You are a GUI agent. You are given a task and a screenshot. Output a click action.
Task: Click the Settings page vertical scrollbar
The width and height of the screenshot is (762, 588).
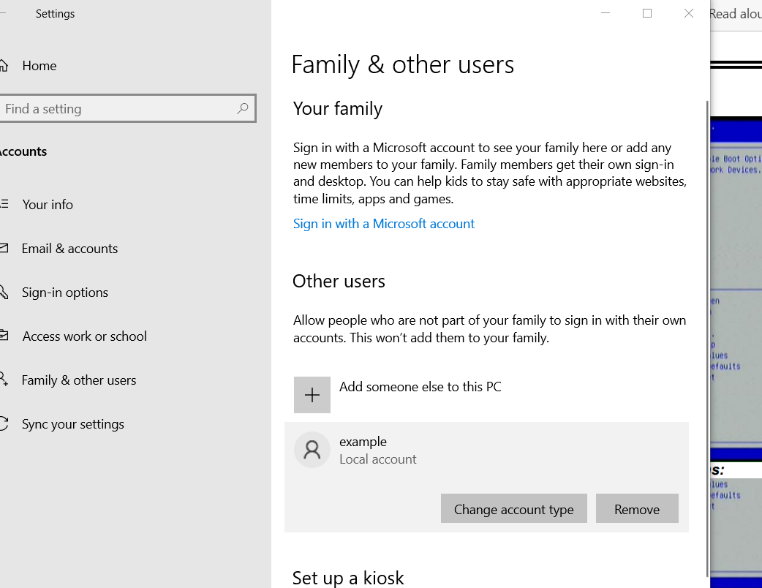click(x=706, y=339)
